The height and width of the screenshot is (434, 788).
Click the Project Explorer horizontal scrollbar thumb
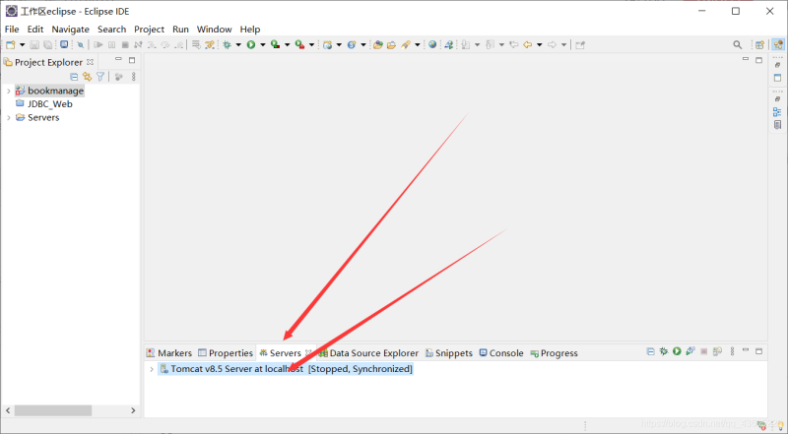53,410
